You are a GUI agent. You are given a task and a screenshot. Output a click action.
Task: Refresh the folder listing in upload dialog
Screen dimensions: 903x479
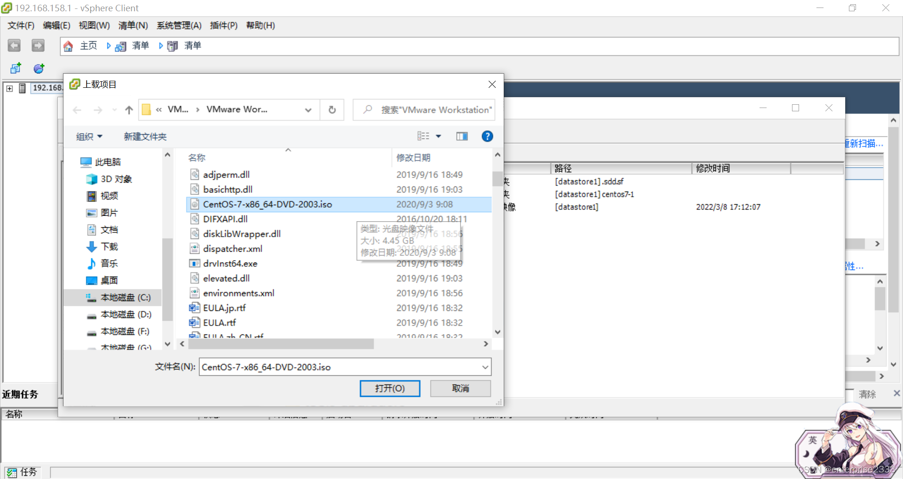(x=332, y=110)
